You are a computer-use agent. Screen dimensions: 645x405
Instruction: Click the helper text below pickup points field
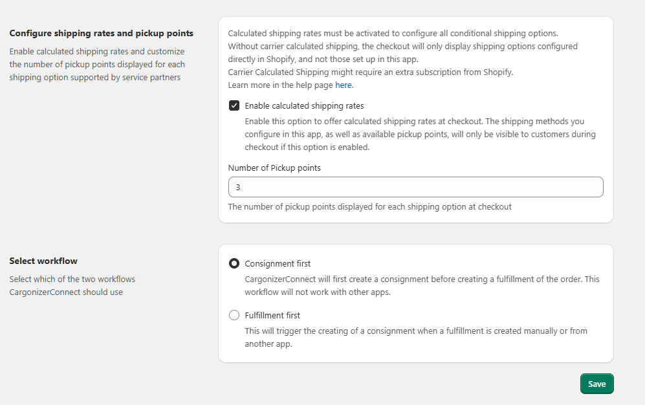369,207
